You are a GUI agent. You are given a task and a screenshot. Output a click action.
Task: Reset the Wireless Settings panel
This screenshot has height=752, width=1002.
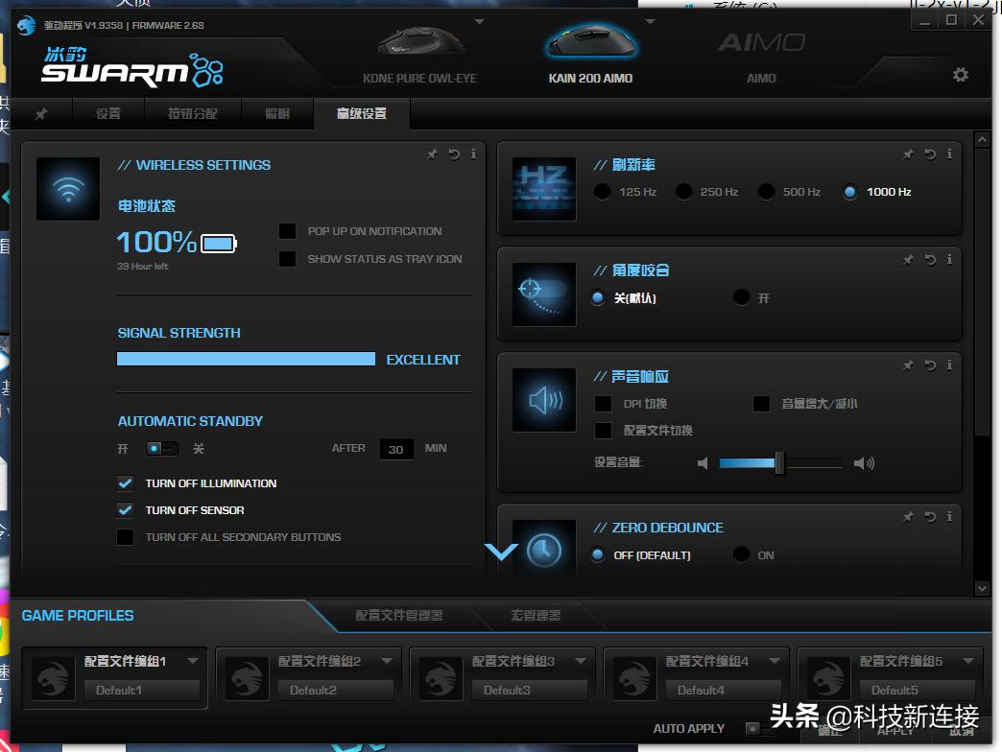[x=454, y=153]
